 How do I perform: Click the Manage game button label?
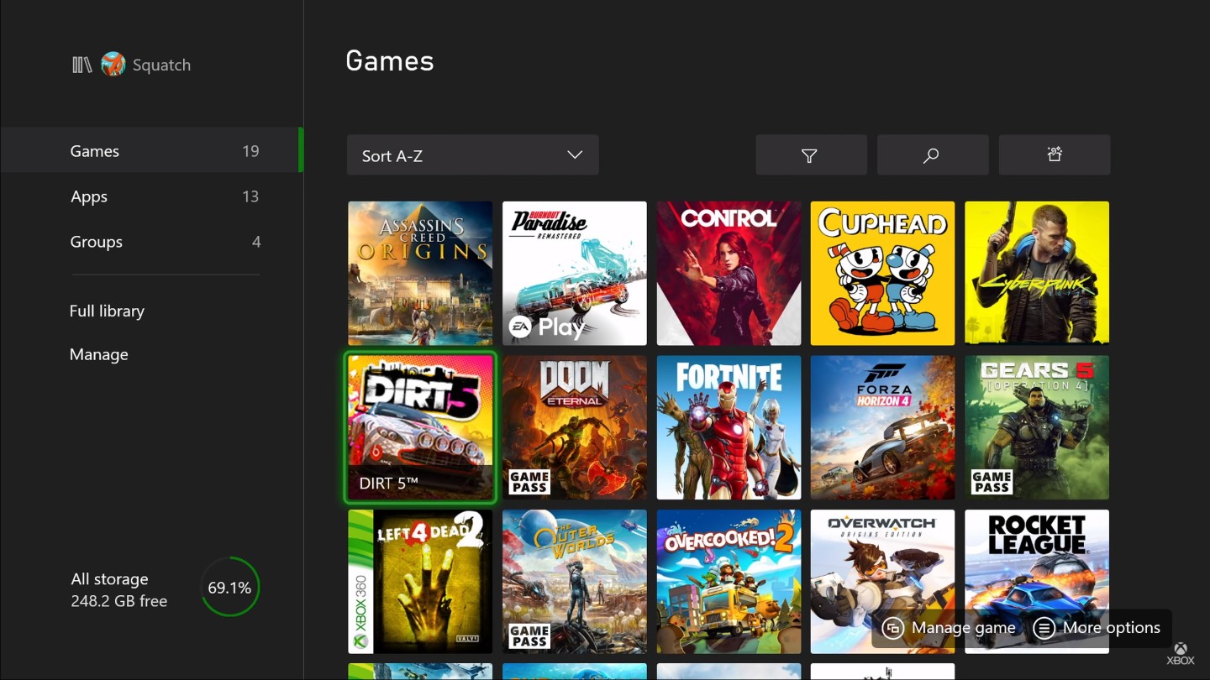pyautogui.click(x=964, y=628)
